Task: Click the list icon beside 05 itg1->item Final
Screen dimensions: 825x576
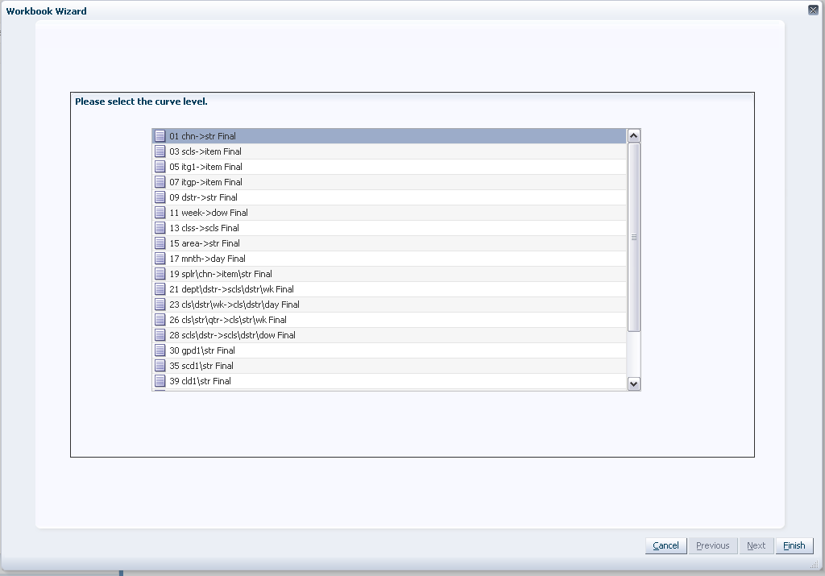Action: coord(160,166)
